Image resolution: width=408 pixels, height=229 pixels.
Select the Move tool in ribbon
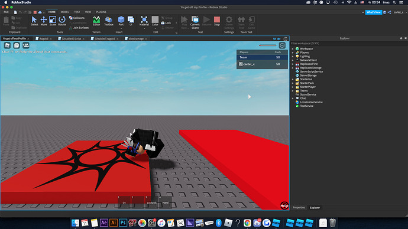(43, 21)
